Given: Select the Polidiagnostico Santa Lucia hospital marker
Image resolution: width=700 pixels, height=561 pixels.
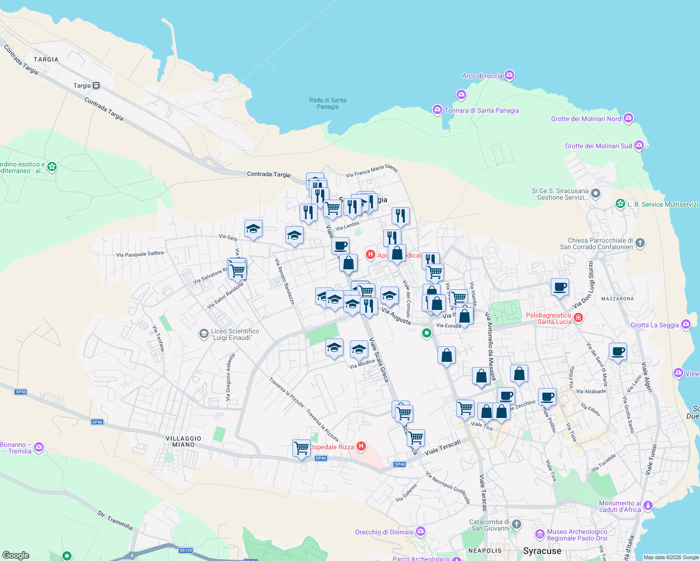Looking at the screenshot, I should (x=578, y=318).
